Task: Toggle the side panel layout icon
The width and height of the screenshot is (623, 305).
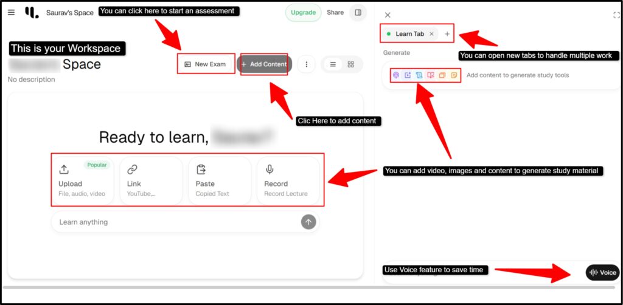Action: click(358, 12)
